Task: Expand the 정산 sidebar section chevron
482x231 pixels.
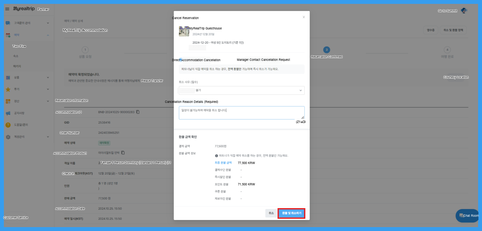Action: (48, 101)
